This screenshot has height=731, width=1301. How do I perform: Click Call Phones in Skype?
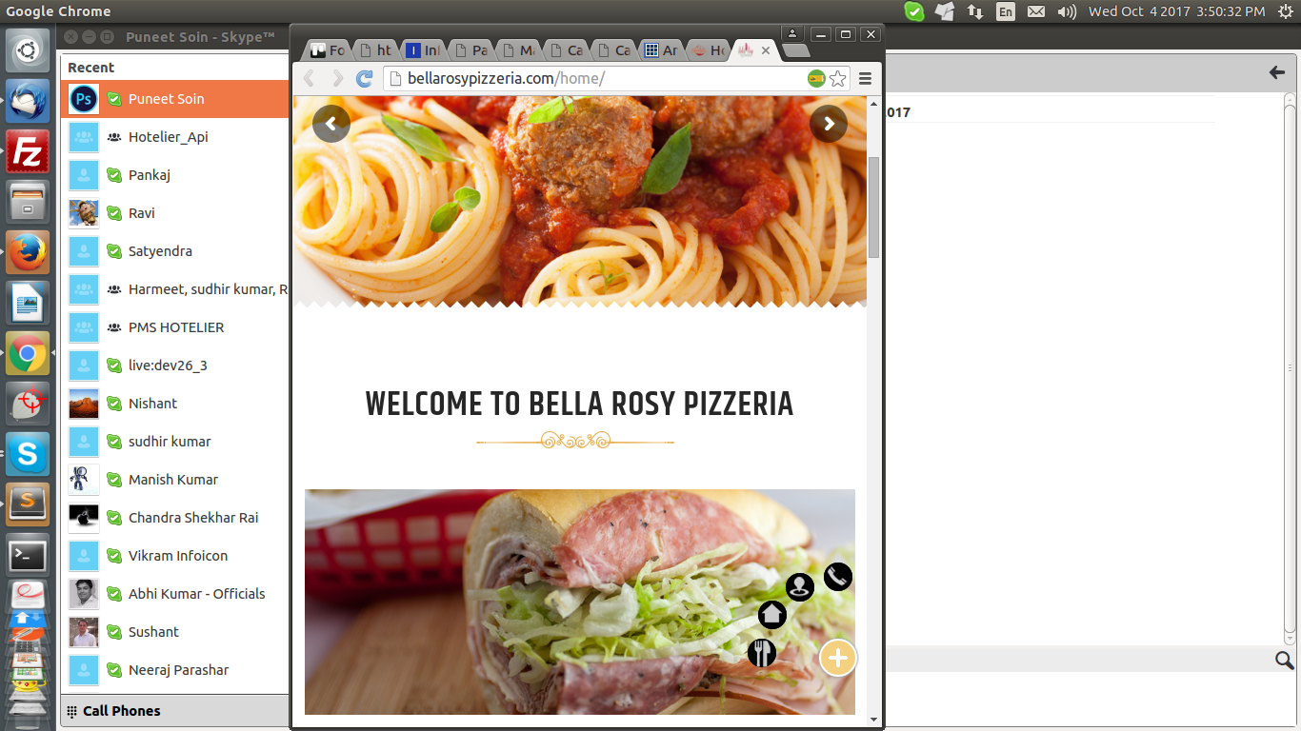(x=121, y=711)
